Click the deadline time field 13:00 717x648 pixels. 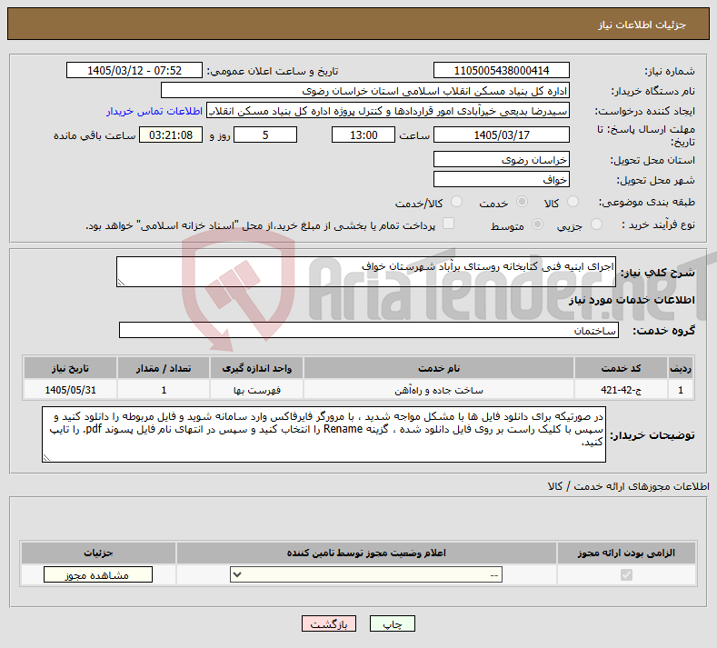363,135
